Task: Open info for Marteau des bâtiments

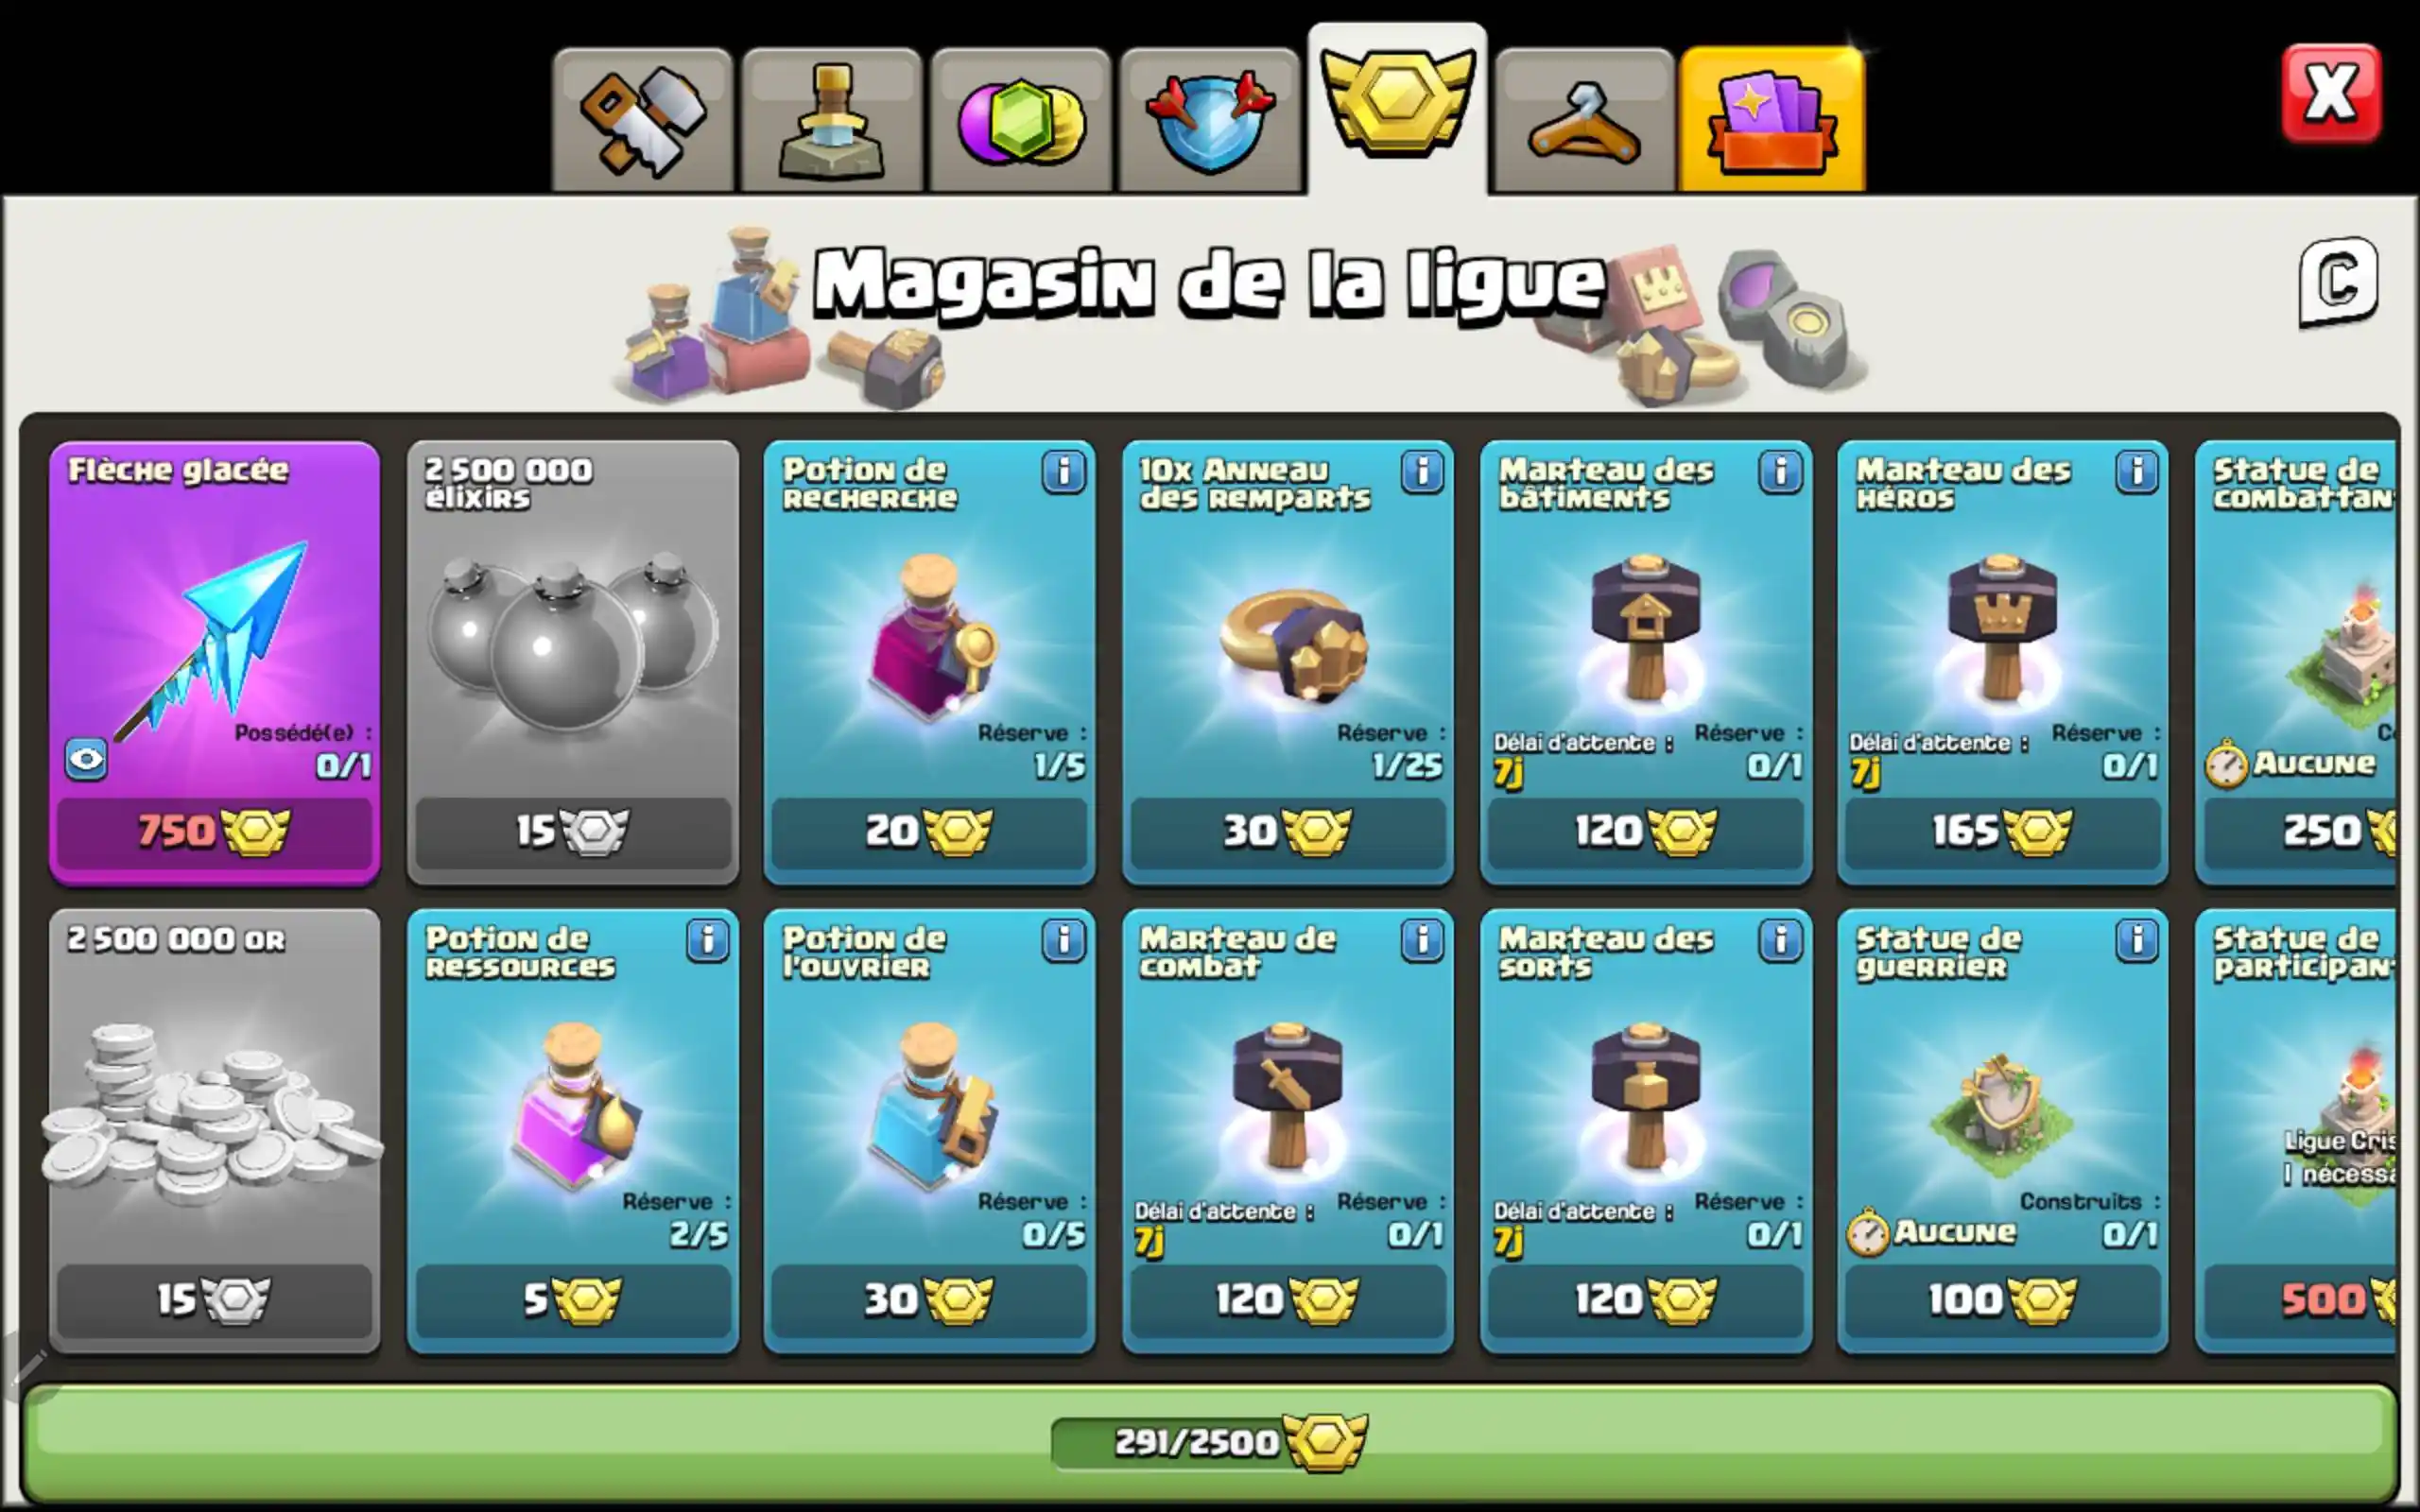Action: [1780, 471]
